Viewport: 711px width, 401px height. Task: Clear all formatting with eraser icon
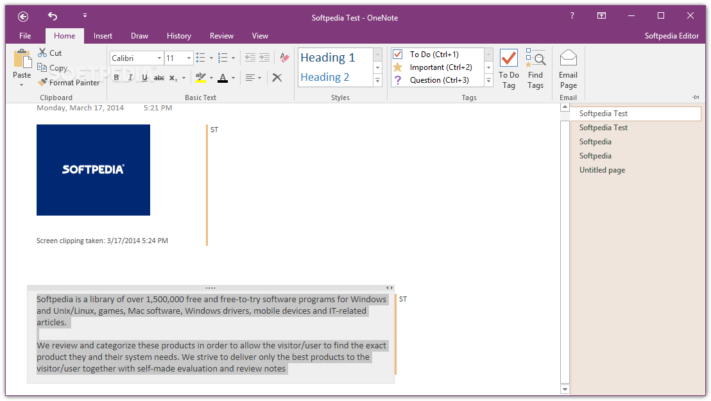tap(284, 58)
